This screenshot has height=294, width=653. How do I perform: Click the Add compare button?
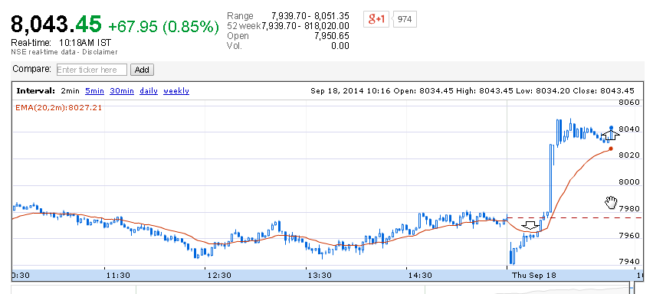point(142,70)
